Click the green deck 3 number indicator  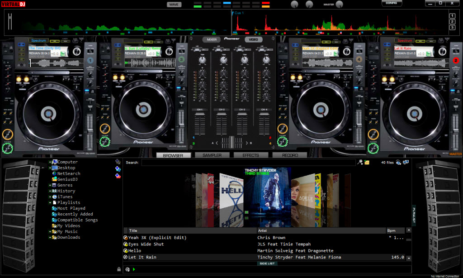[x=181, y=59]
